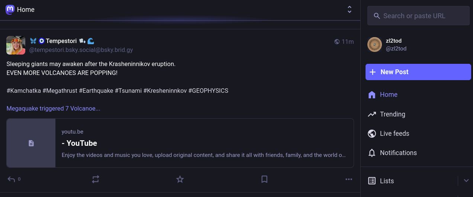Open the Megaquake triggered 7 Volcanoe link
Viewport: 473px width, 197px height.
(x=53, y=109)
